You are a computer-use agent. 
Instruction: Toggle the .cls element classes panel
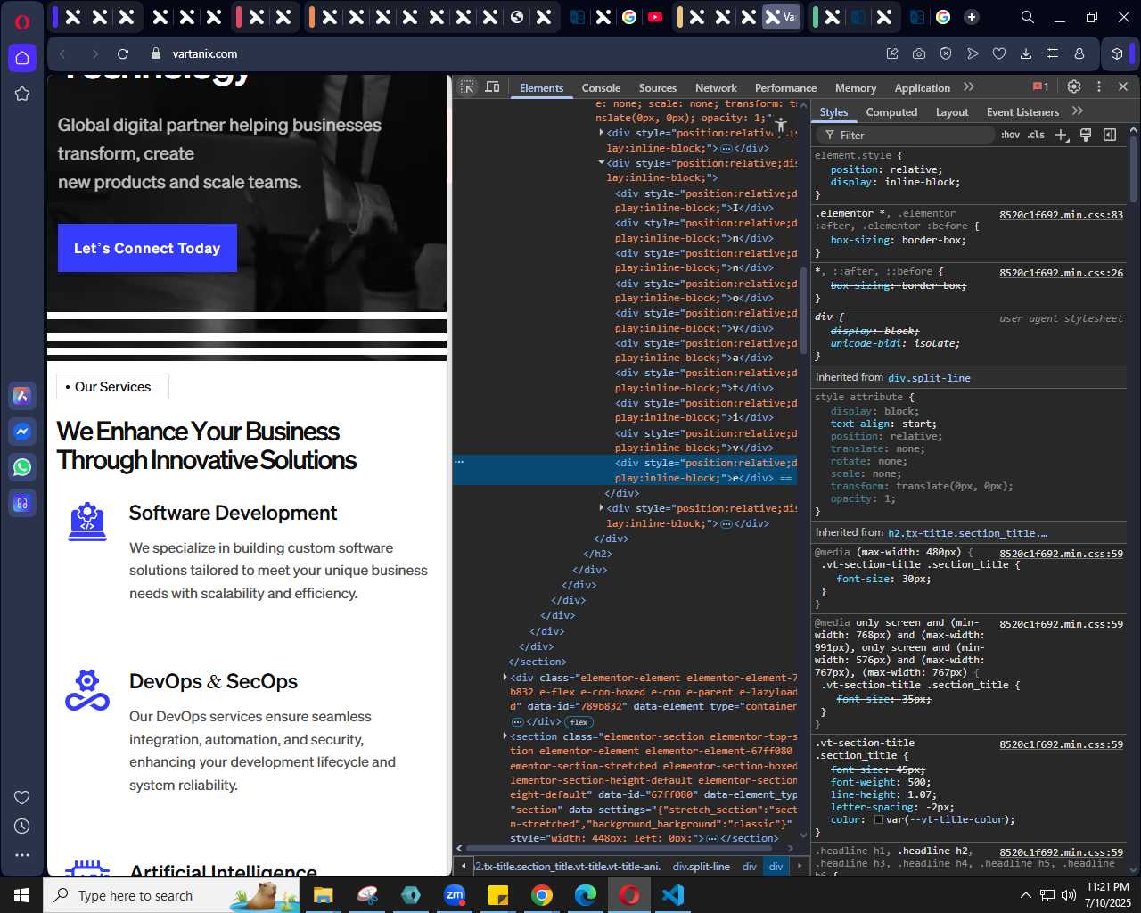(x=1036, y=135)
